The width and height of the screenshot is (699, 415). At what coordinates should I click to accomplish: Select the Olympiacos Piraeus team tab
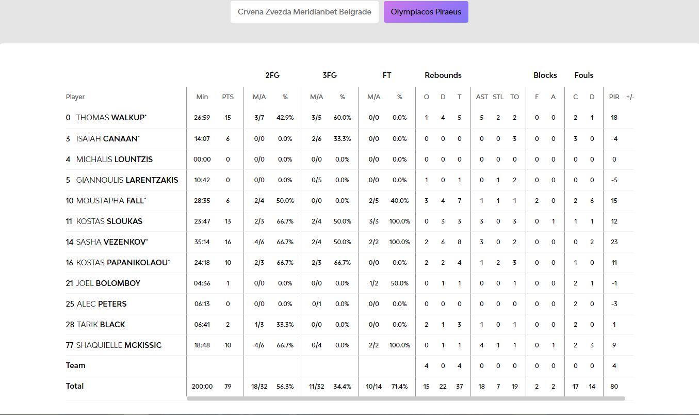426,12
